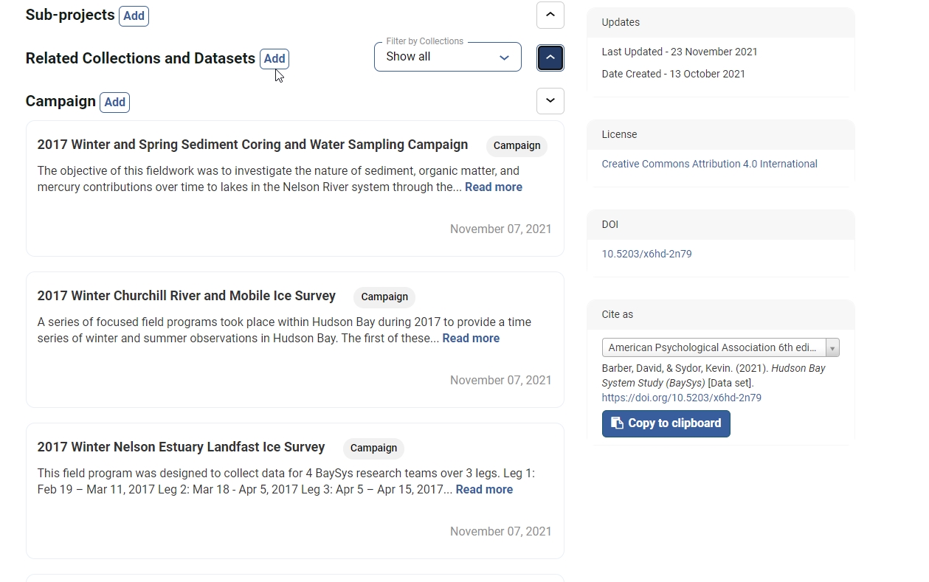Click the Copy to clipboard button
This screenshot has width=929, height=582.
point(666,423)
